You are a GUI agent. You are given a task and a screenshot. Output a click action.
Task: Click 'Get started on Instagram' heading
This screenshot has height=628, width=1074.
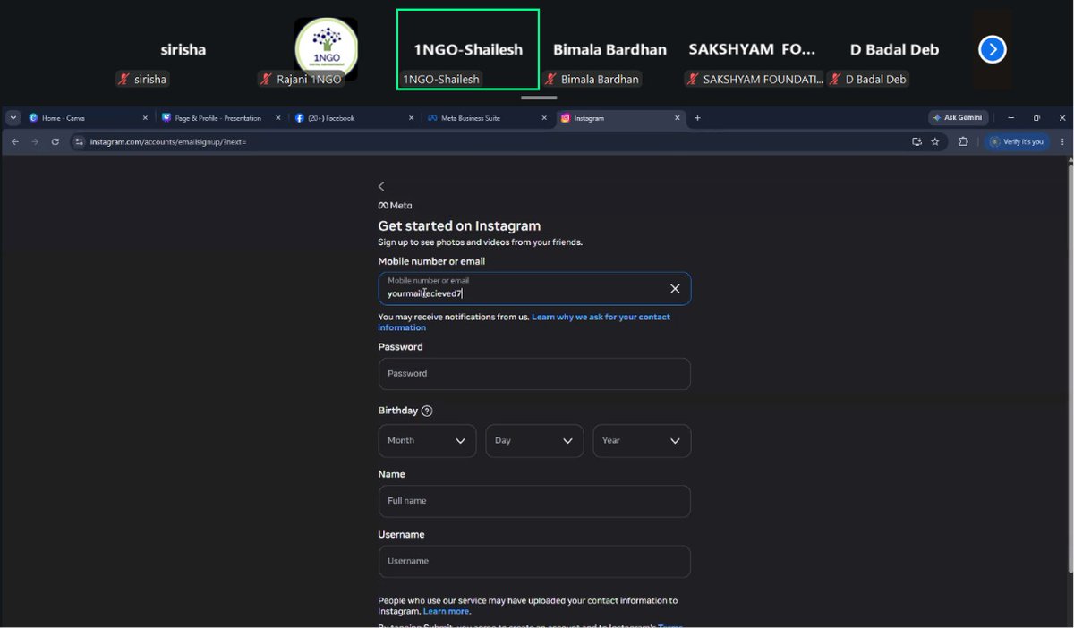point(459,225)
